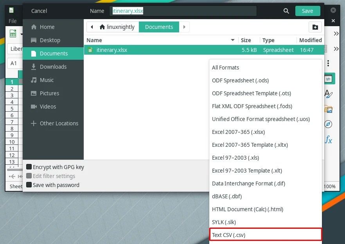This screenshot has width=345, height=244.
Task: Enable Save with password
Action: (29, 185)
